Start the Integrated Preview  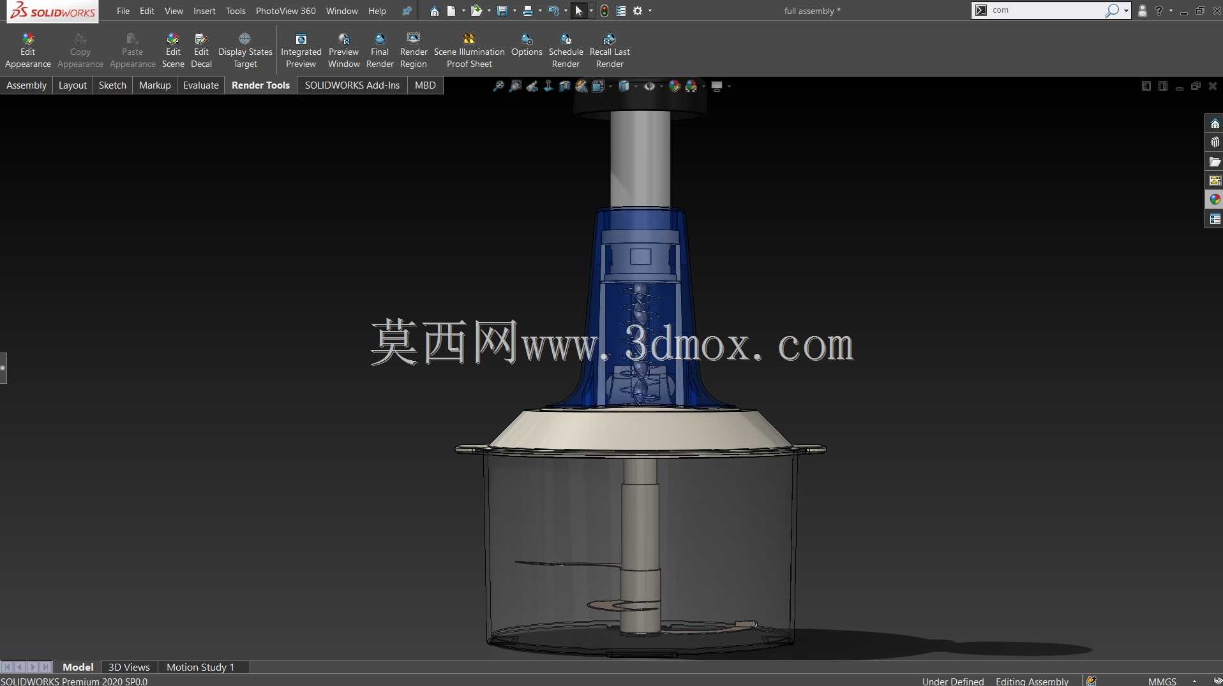tap(301, 50)
